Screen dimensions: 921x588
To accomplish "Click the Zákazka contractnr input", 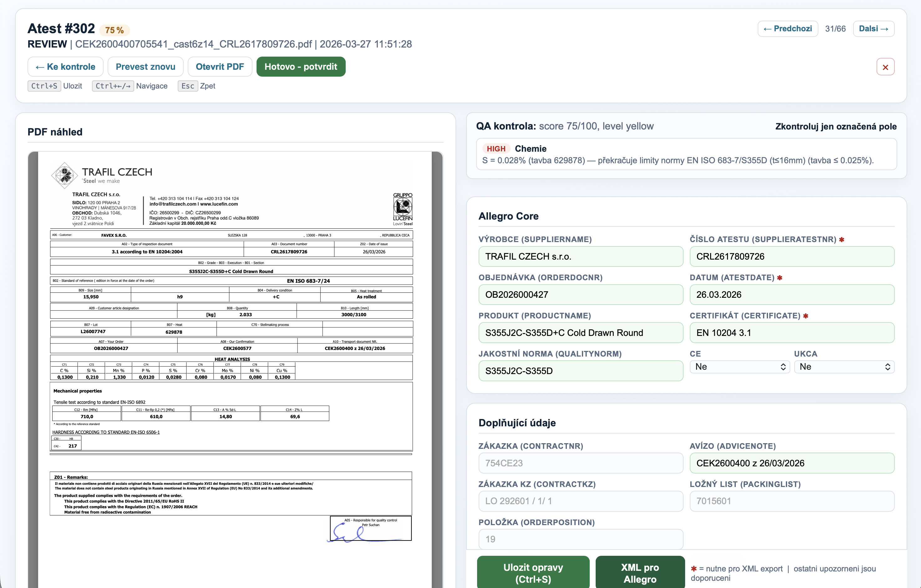I will pyautogui.click(x=580, y=463).
